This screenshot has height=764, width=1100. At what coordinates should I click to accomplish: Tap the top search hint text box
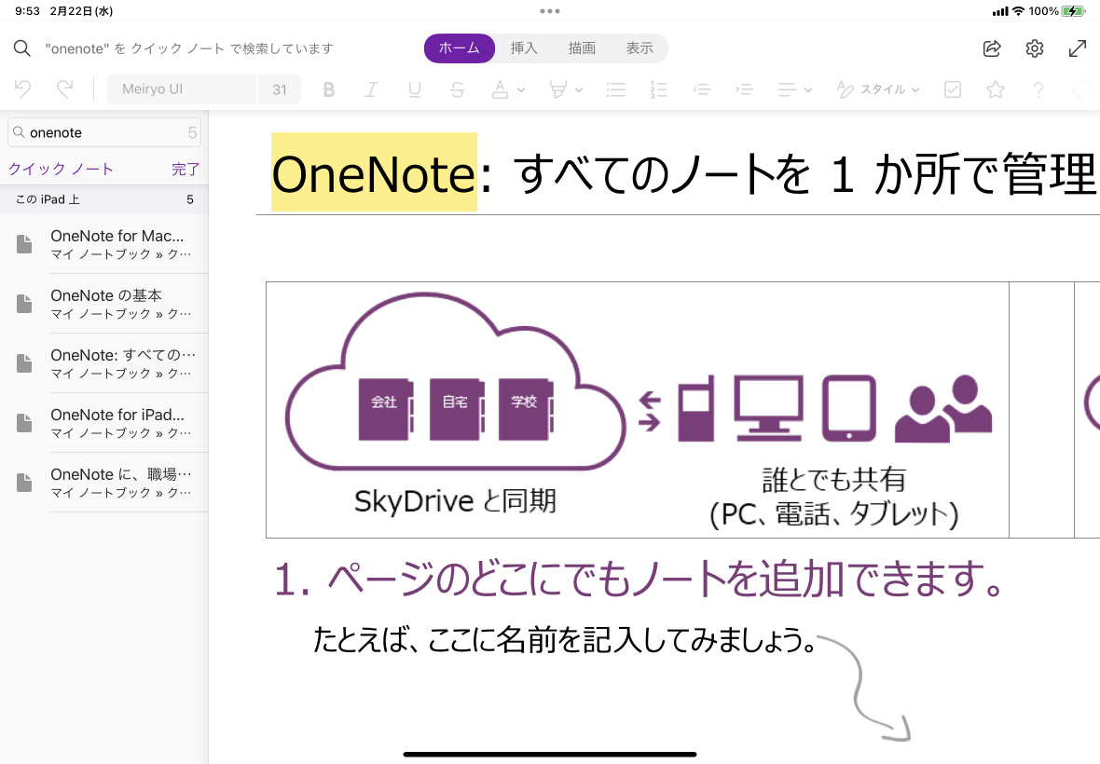point(189,48)
